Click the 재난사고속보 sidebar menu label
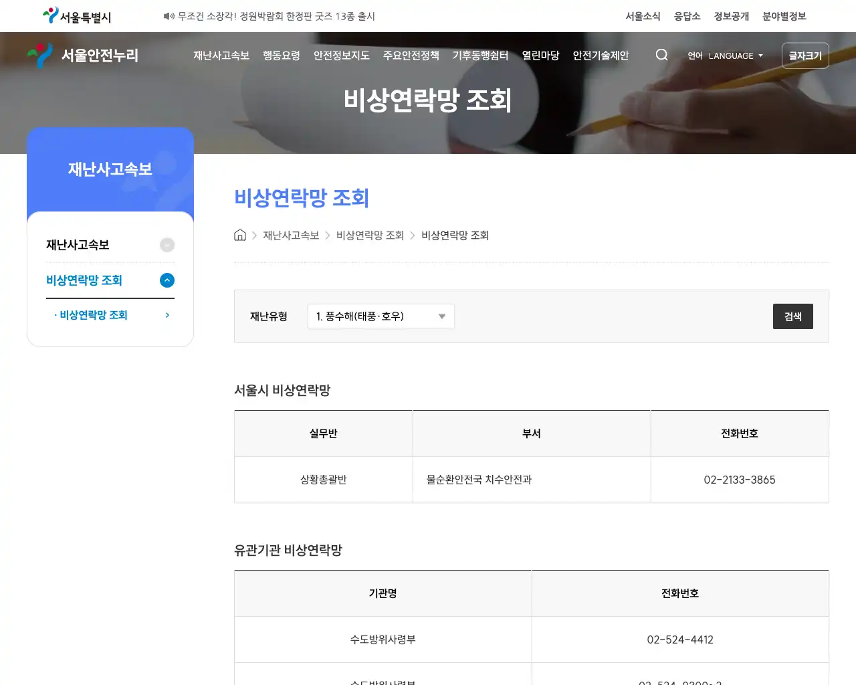Screen dimensions: 856x685 (78, 245)
